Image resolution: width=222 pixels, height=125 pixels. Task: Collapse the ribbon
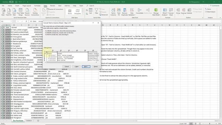click(220, 18)
